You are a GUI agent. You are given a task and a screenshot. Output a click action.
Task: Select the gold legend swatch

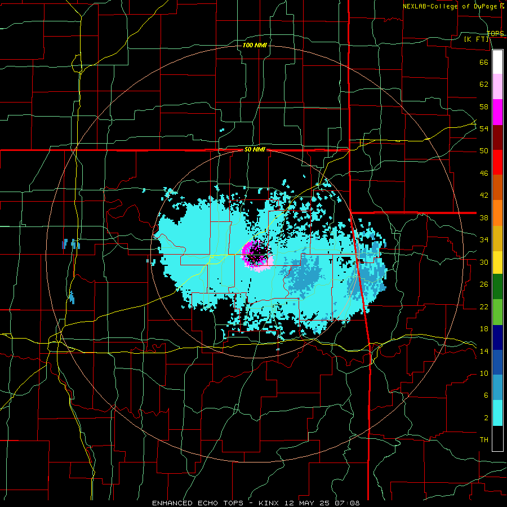tap(497, 238)
